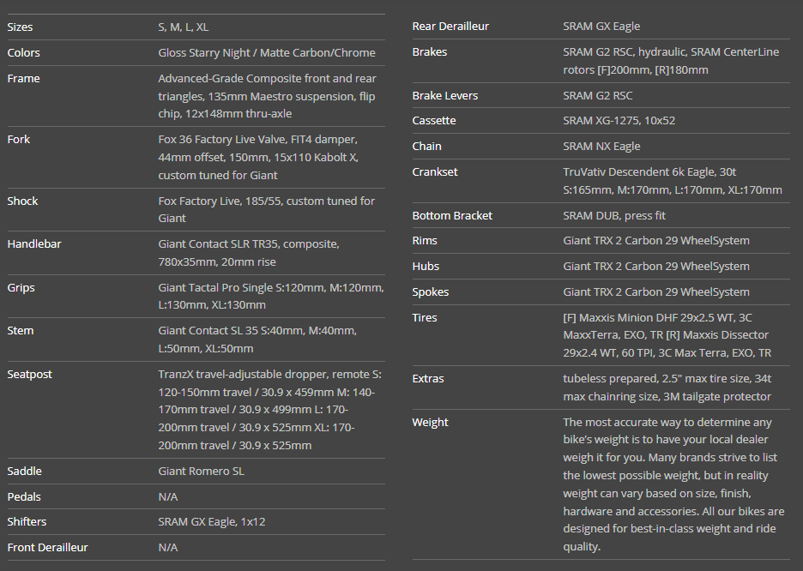
Task: Select the Rear Derailleur label
Action: 450,27
